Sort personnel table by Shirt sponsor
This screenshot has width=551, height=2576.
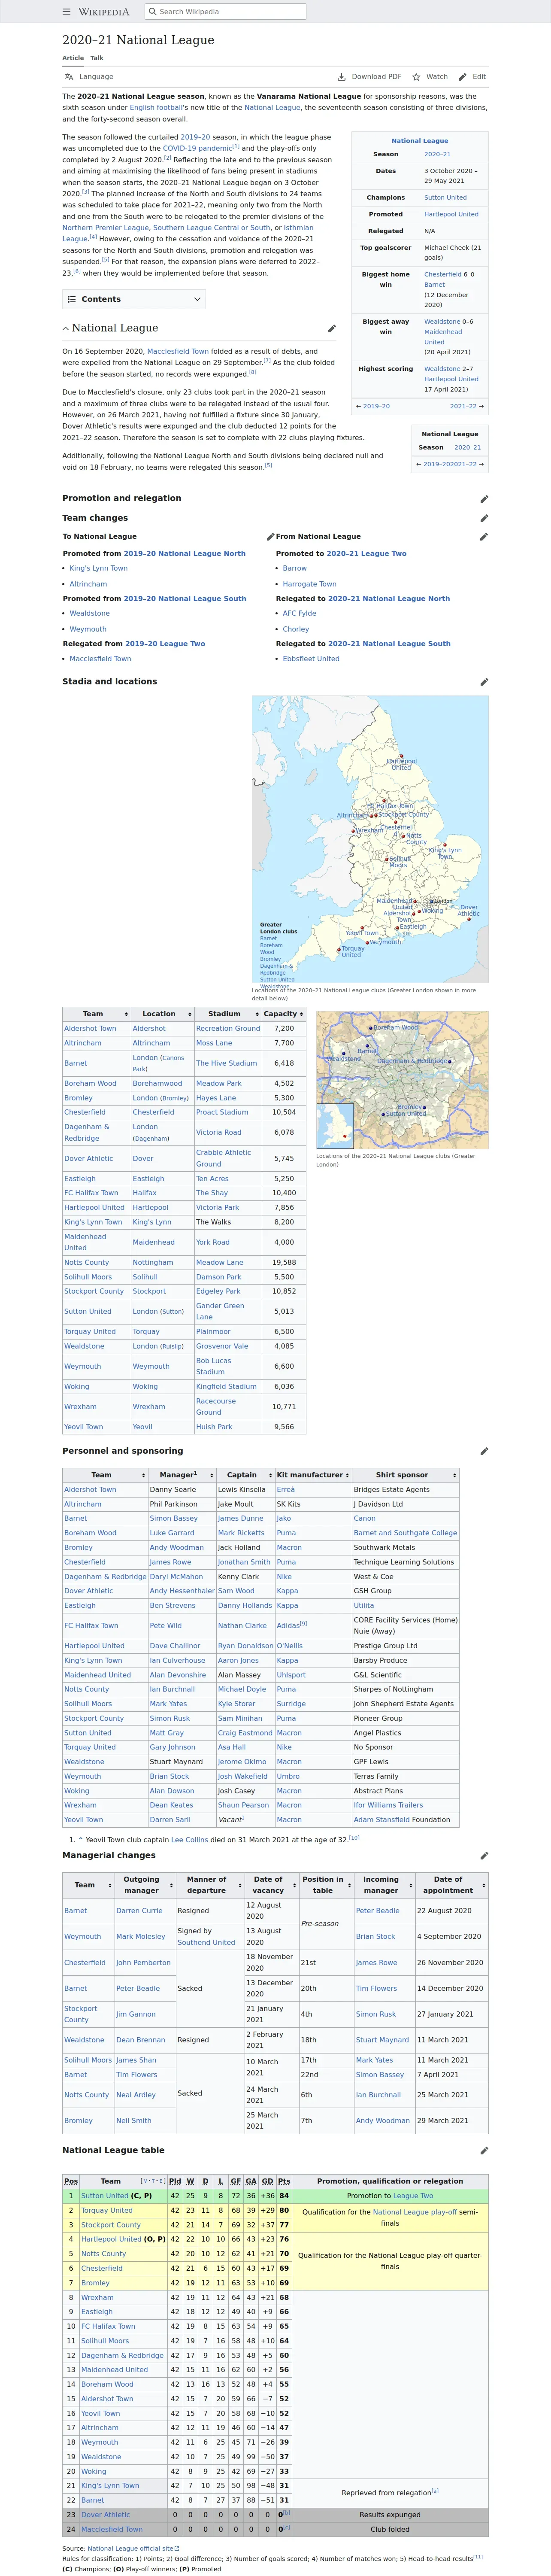(405, 1475)
